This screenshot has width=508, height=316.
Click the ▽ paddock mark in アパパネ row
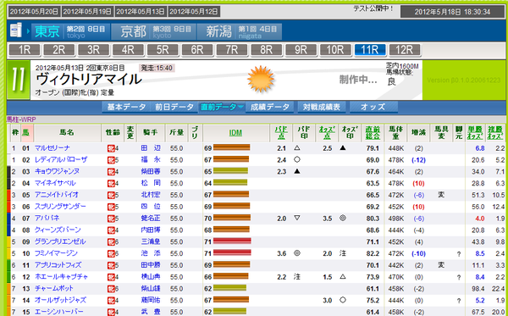pos(297,218)
